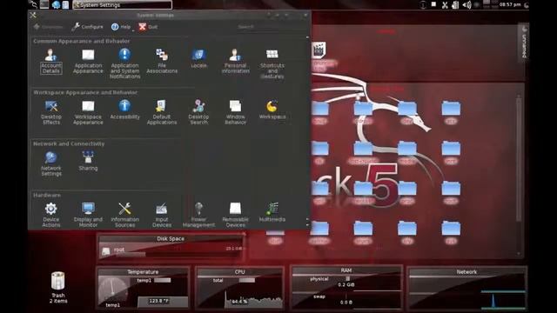The height and width of the screenshot is (313, 557).
Task: Open the Workspace settings module
Action: point(272,110)
